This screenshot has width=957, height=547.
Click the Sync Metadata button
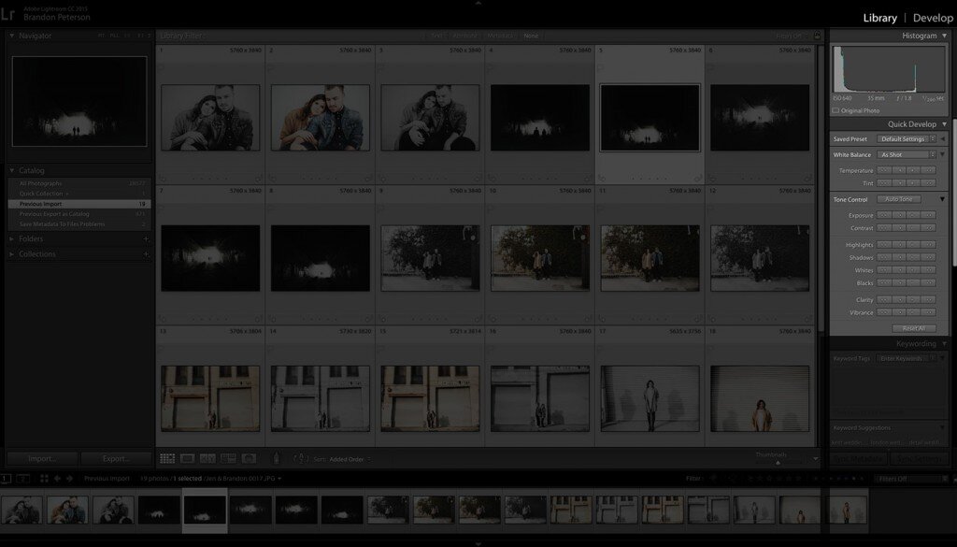coord(858,459)
